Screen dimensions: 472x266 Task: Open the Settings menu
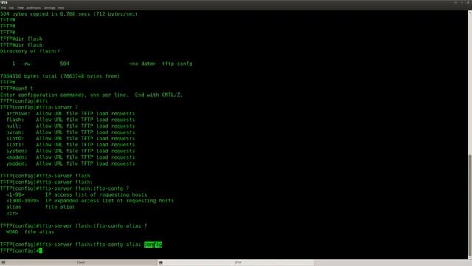pyautogui.click(x=49, y=7)
